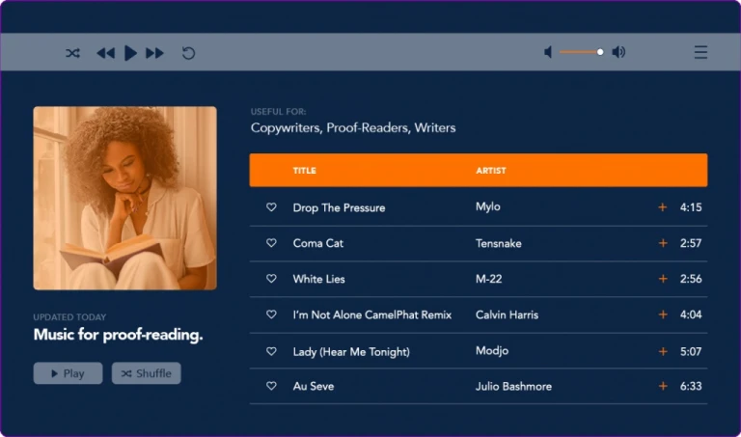Open artist Modjo
The image size is (741, 437).
click(492, 351)
